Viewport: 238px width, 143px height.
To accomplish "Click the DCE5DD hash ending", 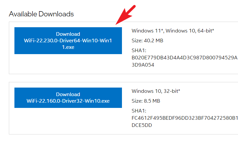I will [x=142, y=125].
